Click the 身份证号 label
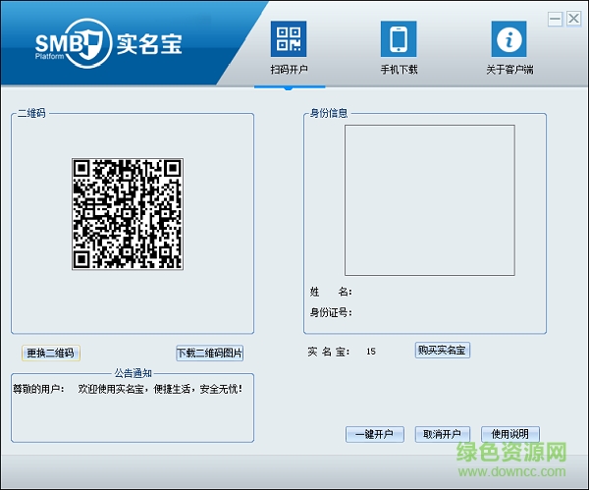 click(x=331, y=312)
